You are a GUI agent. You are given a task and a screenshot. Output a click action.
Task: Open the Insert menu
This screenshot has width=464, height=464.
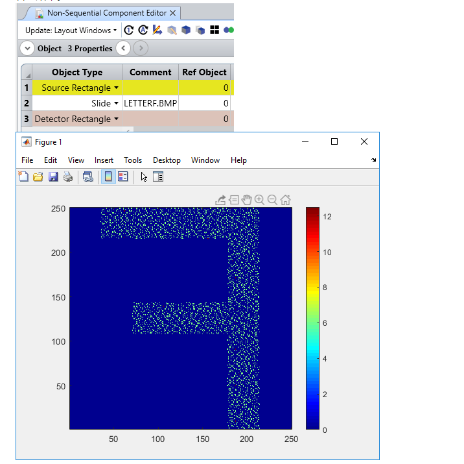(104, 160)
